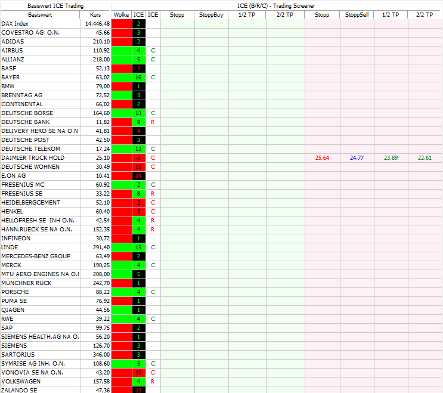443x393 pixels.
Task: Select COVESTRO AG O.N. row
Action: coord(30,33)
